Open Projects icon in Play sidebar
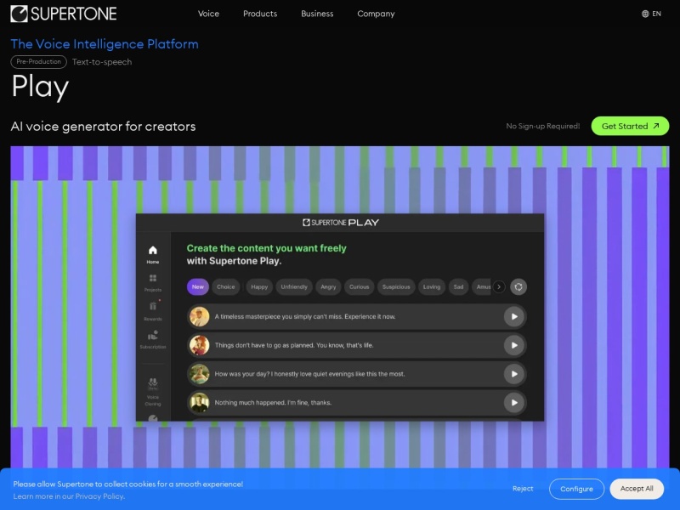This screenshot has height=510, width=680. [153, 279]
